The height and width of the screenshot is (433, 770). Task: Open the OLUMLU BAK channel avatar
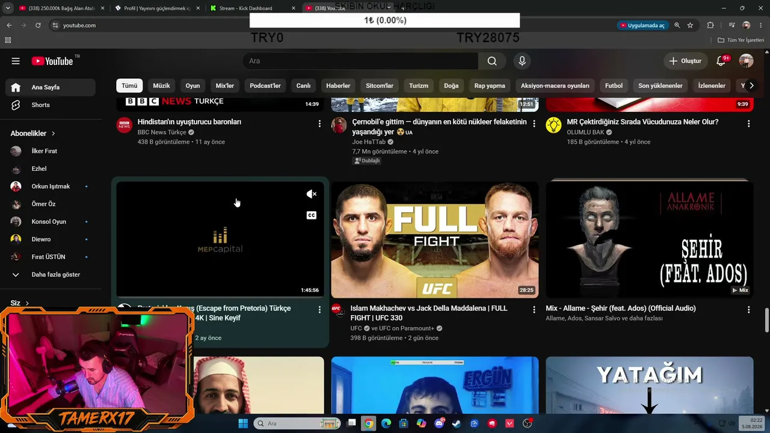click(553, 125)
